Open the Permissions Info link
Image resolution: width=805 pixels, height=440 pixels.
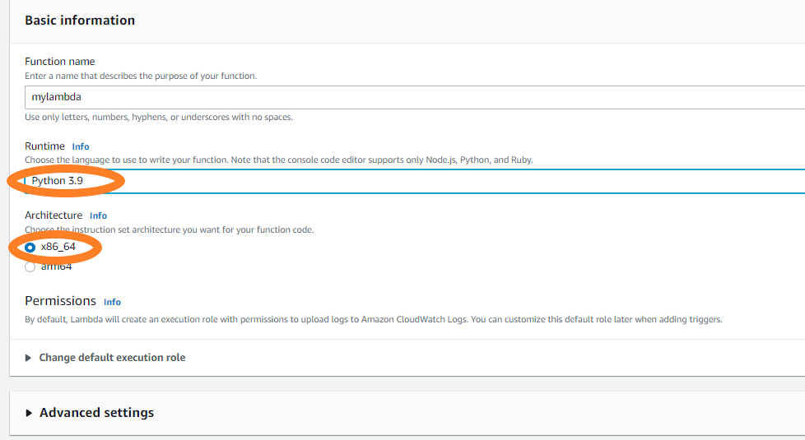tap(112, 302)
